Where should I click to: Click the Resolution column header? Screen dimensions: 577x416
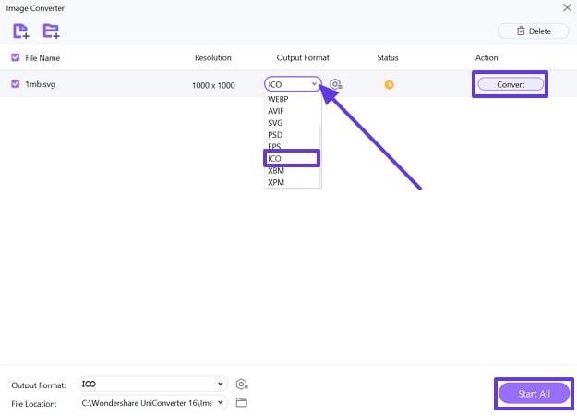(213, 57)
